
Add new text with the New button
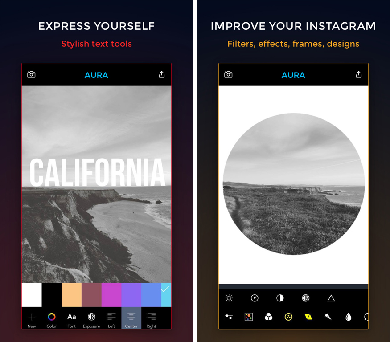[32, 320]
